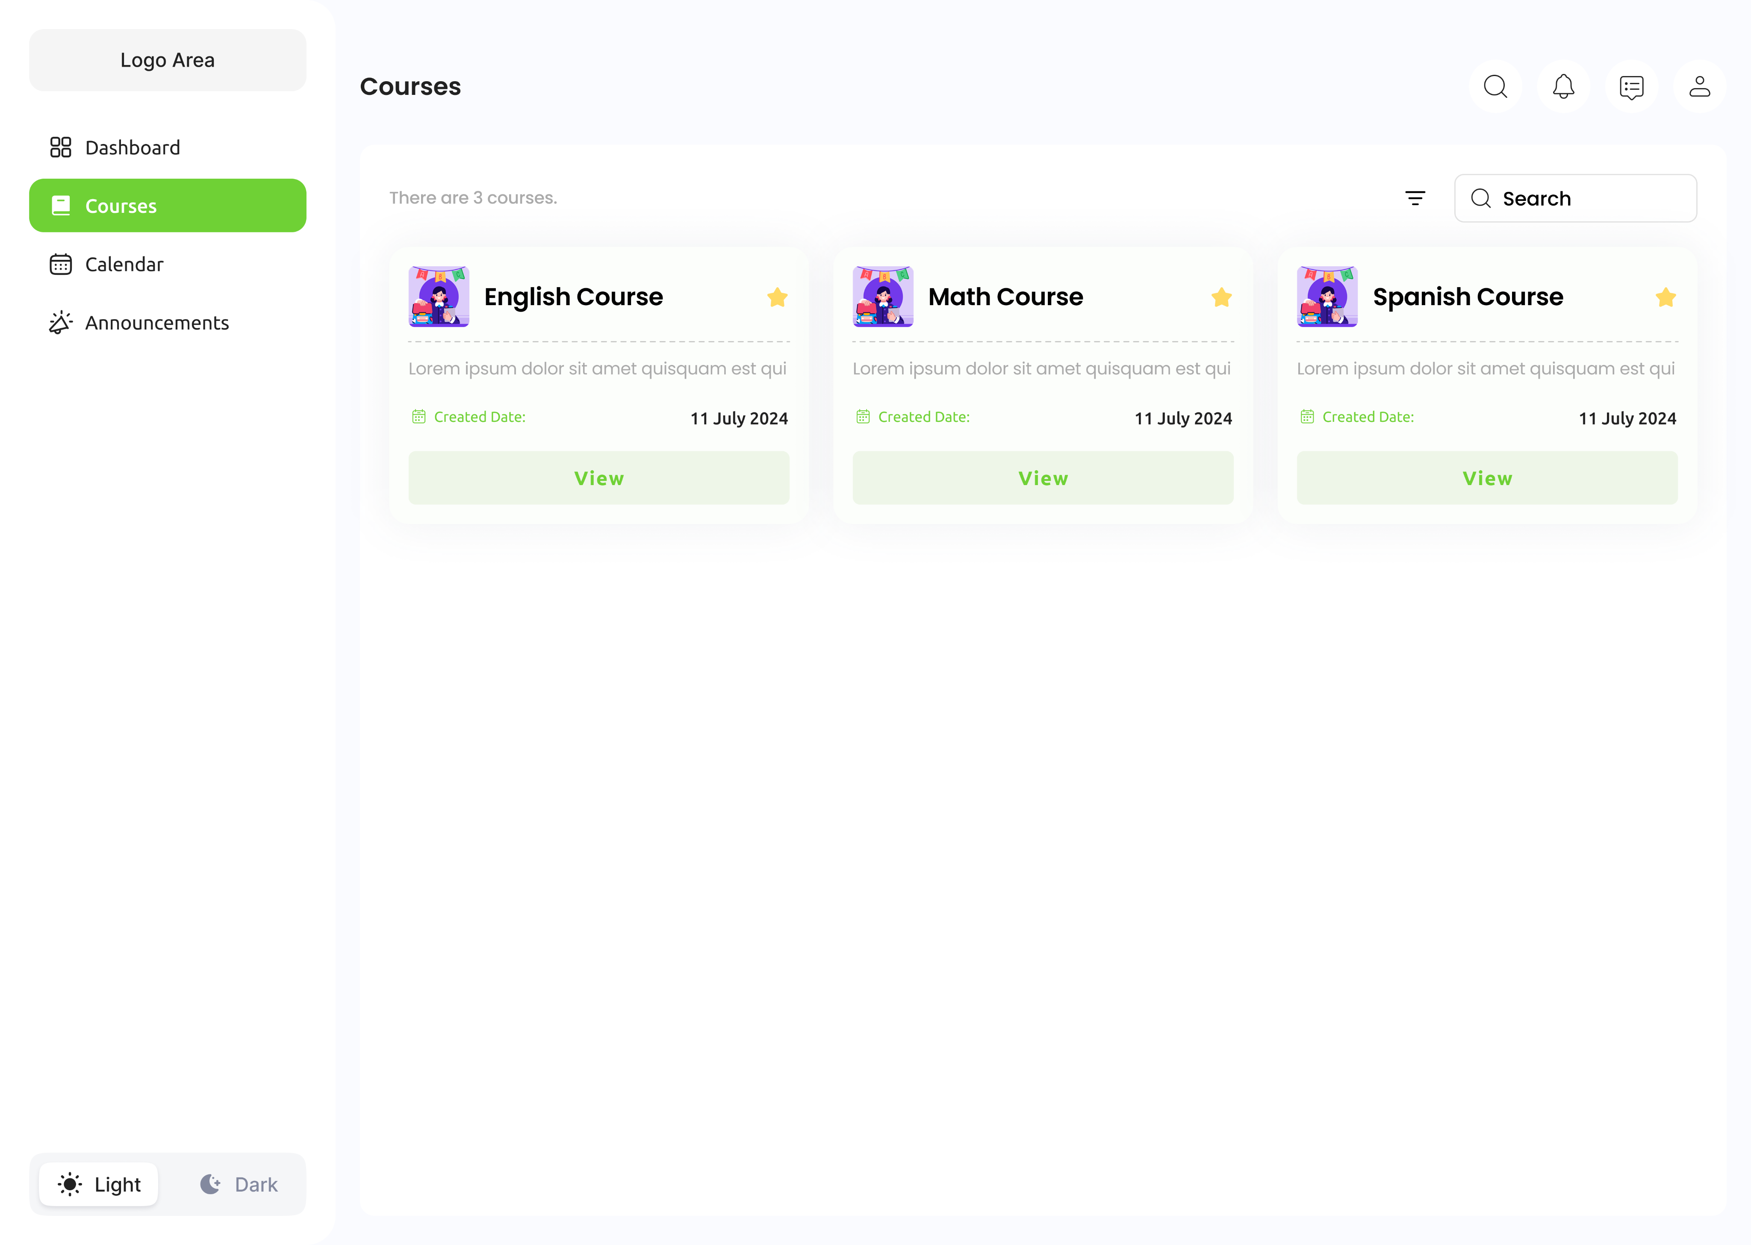Click Math Course 'Created Date:' label
This screenshot has height=1245, width=1751.
pyautogui.click(x=924, y=417)
